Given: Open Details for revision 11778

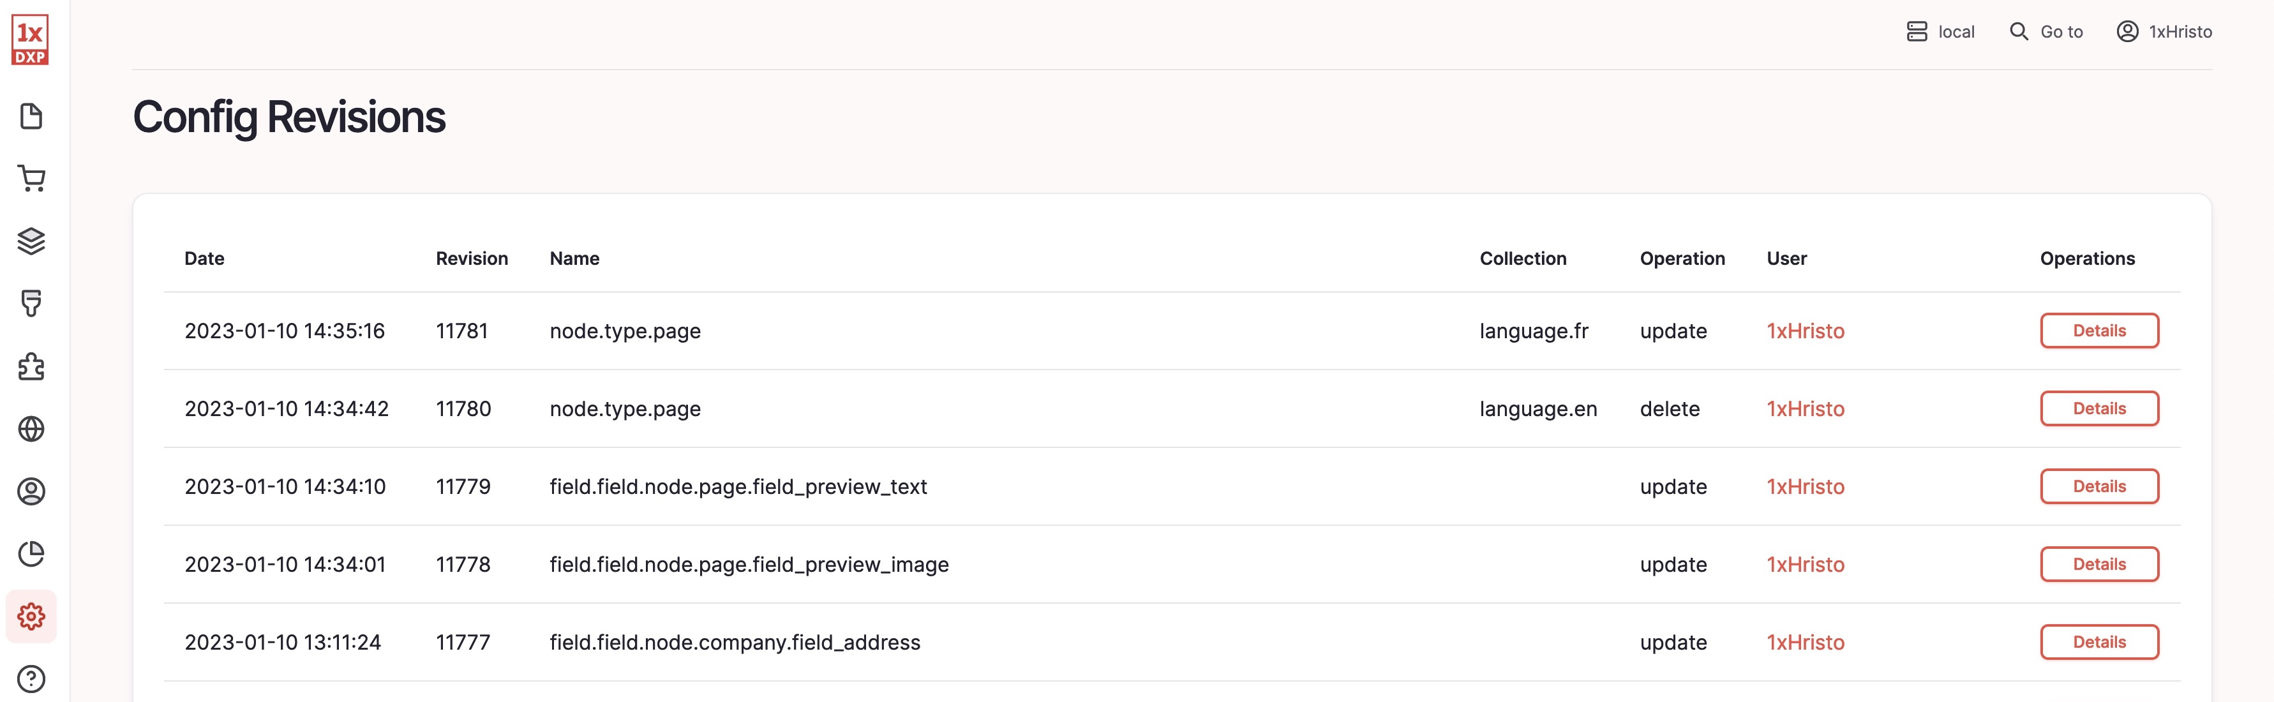Looking at the screenshot, I should pos(2099,564).
